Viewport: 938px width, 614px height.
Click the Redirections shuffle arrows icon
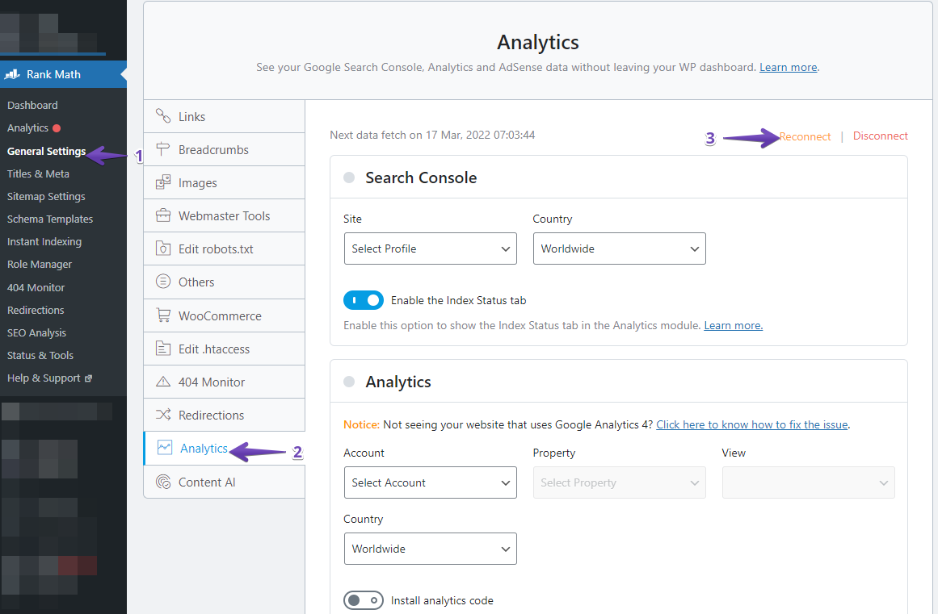pyautogui.click(x=163, y=415)
